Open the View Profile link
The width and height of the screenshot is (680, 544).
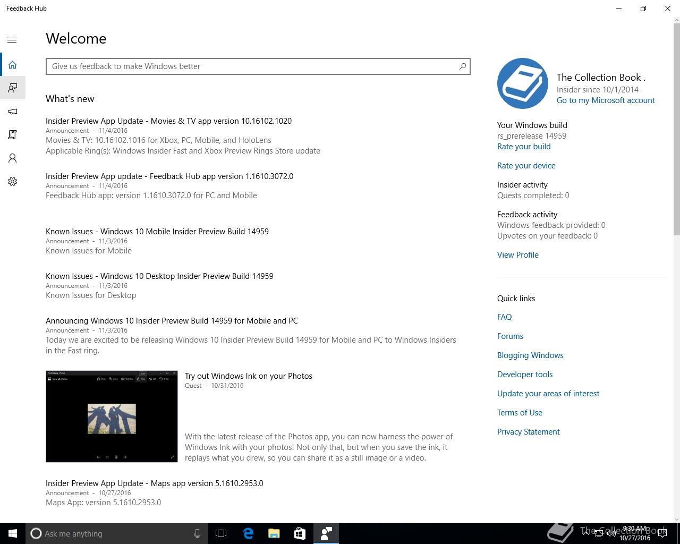518,255
